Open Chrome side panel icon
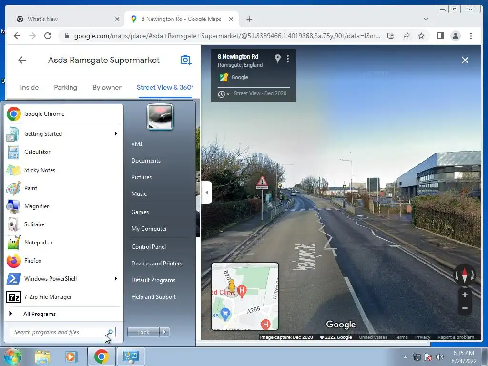Viewport: 488px width, 366px height. 440,36
